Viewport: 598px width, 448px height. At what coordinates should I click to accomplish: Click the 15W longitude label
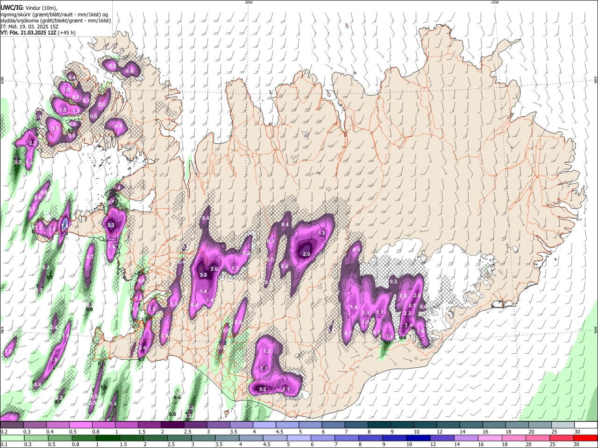click(494, 2)
